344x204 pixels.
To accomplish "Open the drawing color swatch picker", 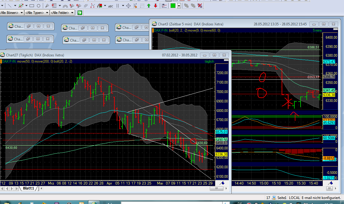I will coord(179,6).
